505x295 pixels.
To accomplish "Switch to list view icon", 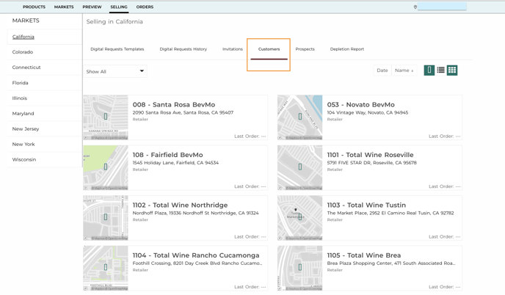I will pos(440,70).
